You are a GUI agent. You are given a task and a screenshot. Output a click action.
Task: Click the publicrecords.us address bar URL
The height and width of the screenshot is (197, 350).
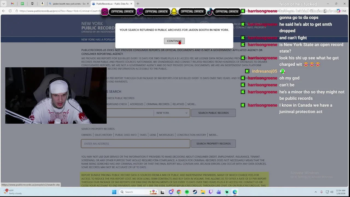pos(60,11)
